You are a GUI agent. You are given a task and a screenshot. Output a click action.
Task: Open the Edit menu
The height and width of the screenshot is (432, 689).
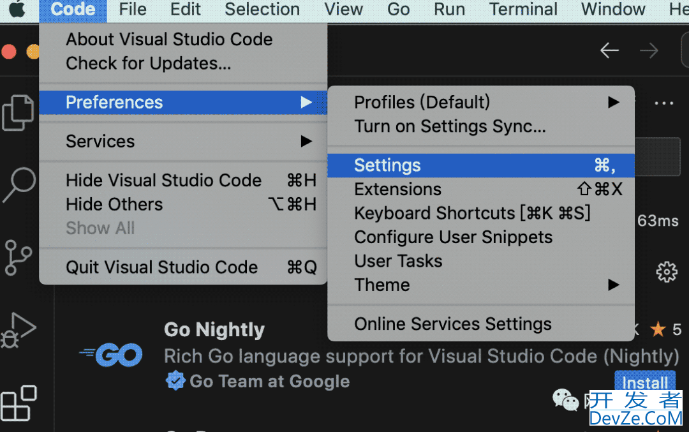click(186, 9)
